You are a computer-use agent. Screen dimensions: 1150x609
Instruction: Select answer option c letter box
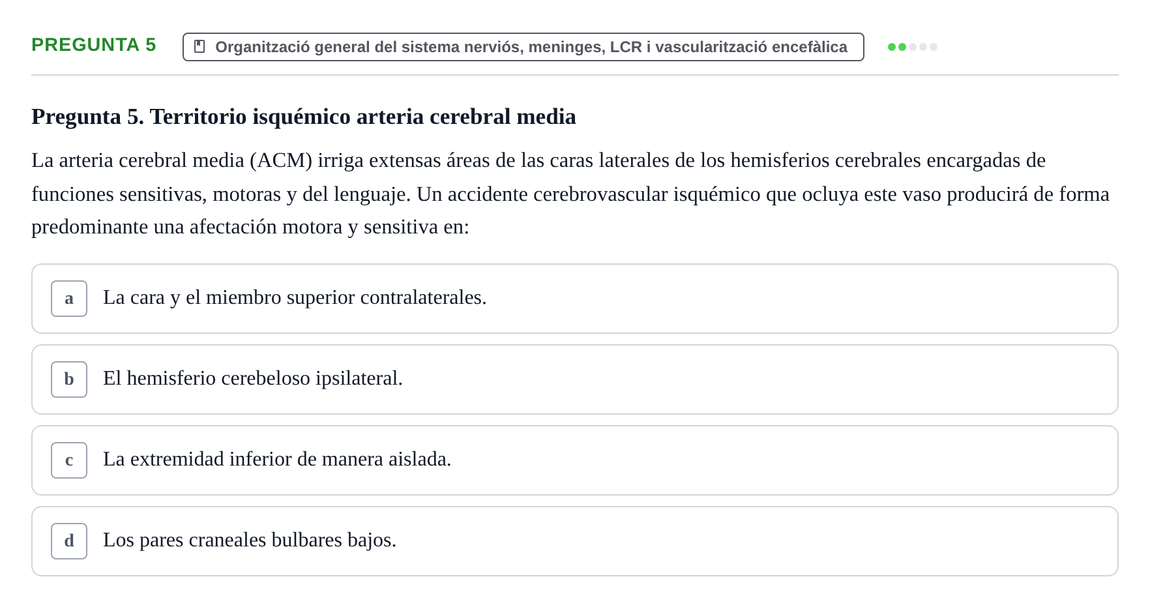pos(69,460)
